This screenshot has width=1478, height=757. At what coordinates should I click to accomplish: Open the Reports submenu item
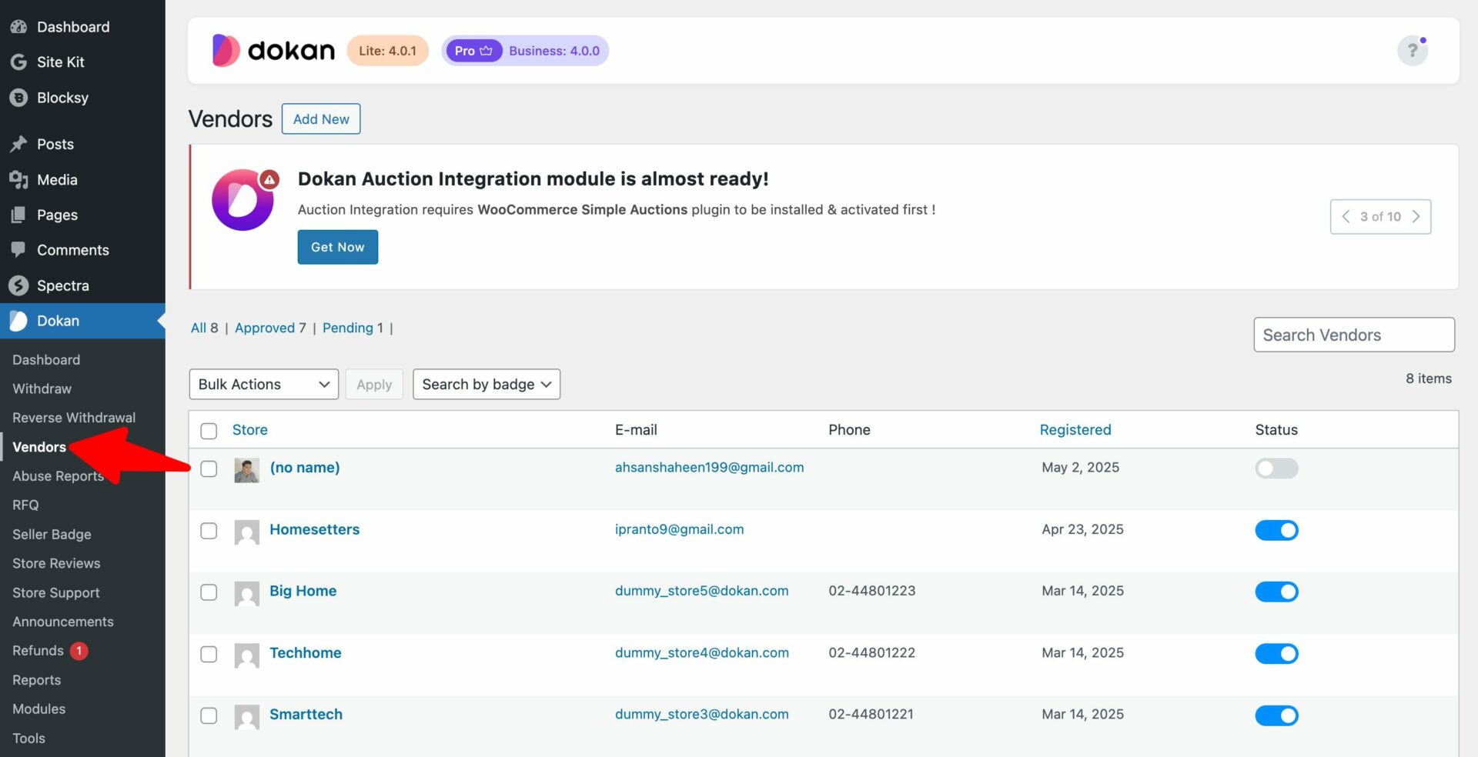tap(36, 680)
